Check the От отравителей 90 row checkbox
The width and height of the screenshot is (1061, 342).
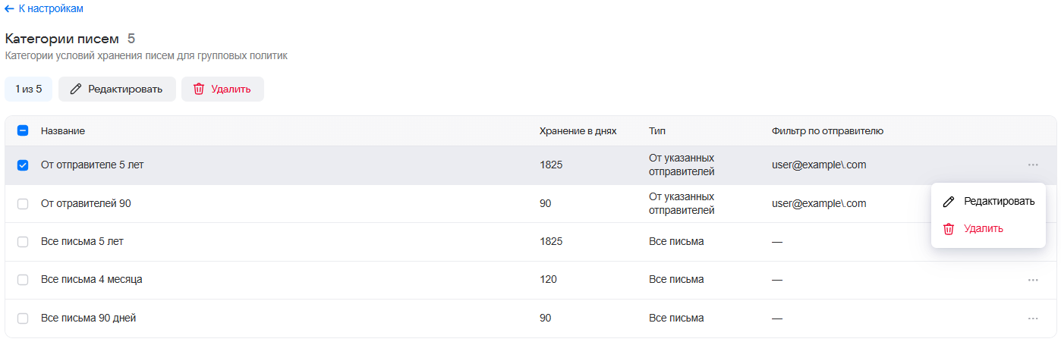pos(23,203)
